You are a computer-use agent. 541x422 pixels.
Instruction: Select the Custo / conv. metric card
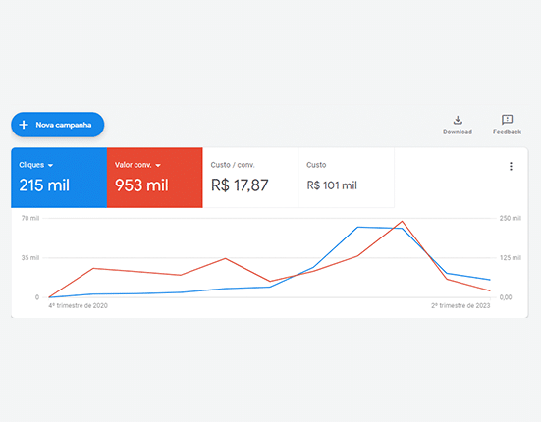click(250, 178)
